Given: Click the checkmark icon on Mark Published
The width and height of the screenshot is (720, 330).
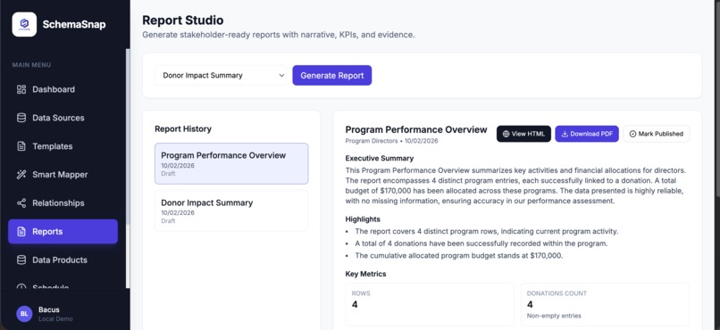Looking at the screenshot, I should tap(632, 134).
